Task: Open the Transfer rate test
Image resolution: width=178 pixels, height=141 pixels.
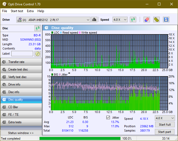Action: [x=21, y=62]
